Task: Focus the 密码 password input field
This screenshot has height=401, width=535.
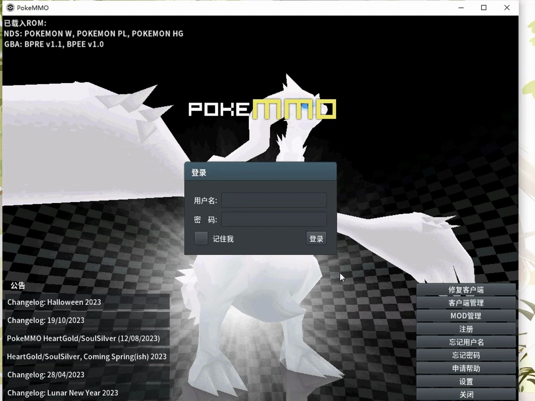Action: pyautogui.click(x=274, y=219)
